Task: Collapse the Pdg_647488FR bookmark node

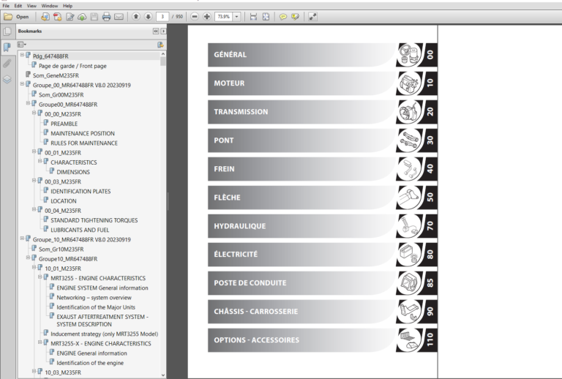Action: (22, 55)
